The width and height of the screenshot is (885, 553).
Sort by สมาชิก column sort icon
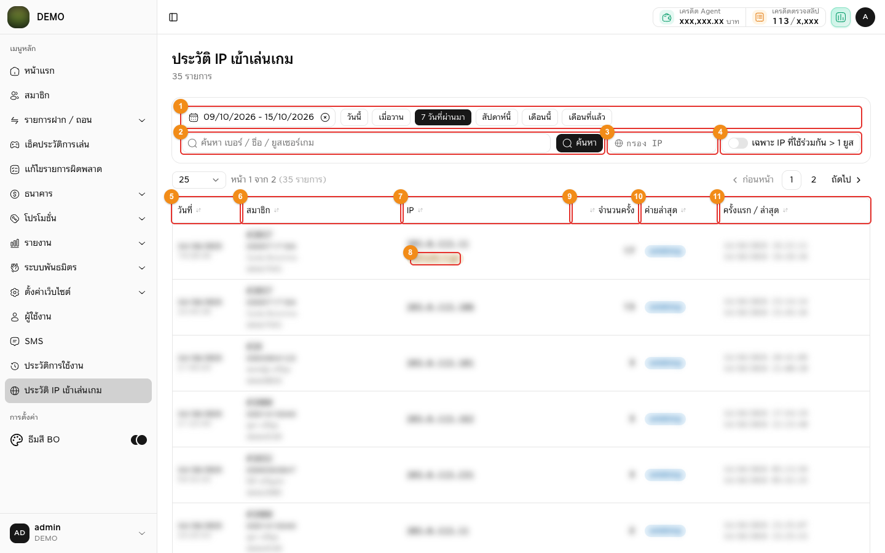click(x=277, y=210)
